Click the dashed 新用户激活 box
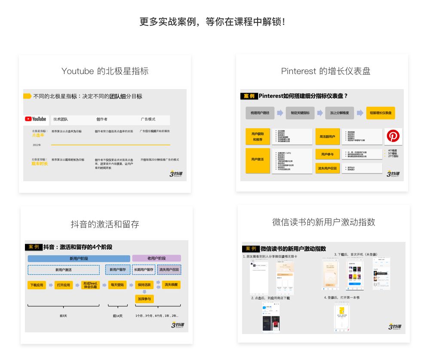The width and height of the screenshot is (430, 362). [x=64, y=270]
